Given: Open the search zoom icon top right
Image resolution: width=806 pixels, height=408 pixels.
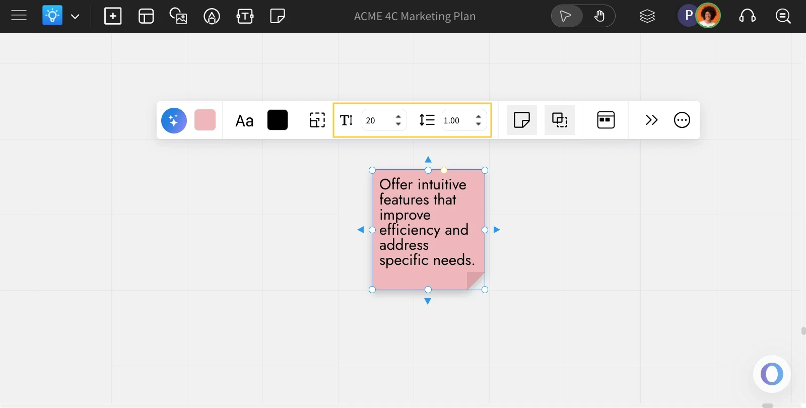Looking at the screenshot, I should point(783,16).
